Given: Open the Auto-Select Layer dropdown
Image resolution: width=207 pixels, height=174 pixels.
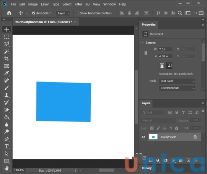Looking at the screenshot, I should coord(63,13).
